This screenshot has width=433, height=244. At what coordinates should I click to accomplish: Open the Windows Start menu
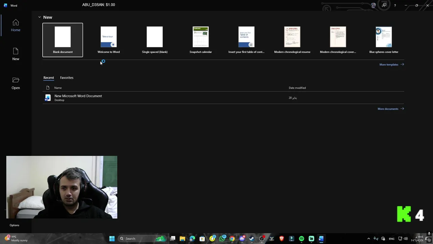(x=112, y=239)
